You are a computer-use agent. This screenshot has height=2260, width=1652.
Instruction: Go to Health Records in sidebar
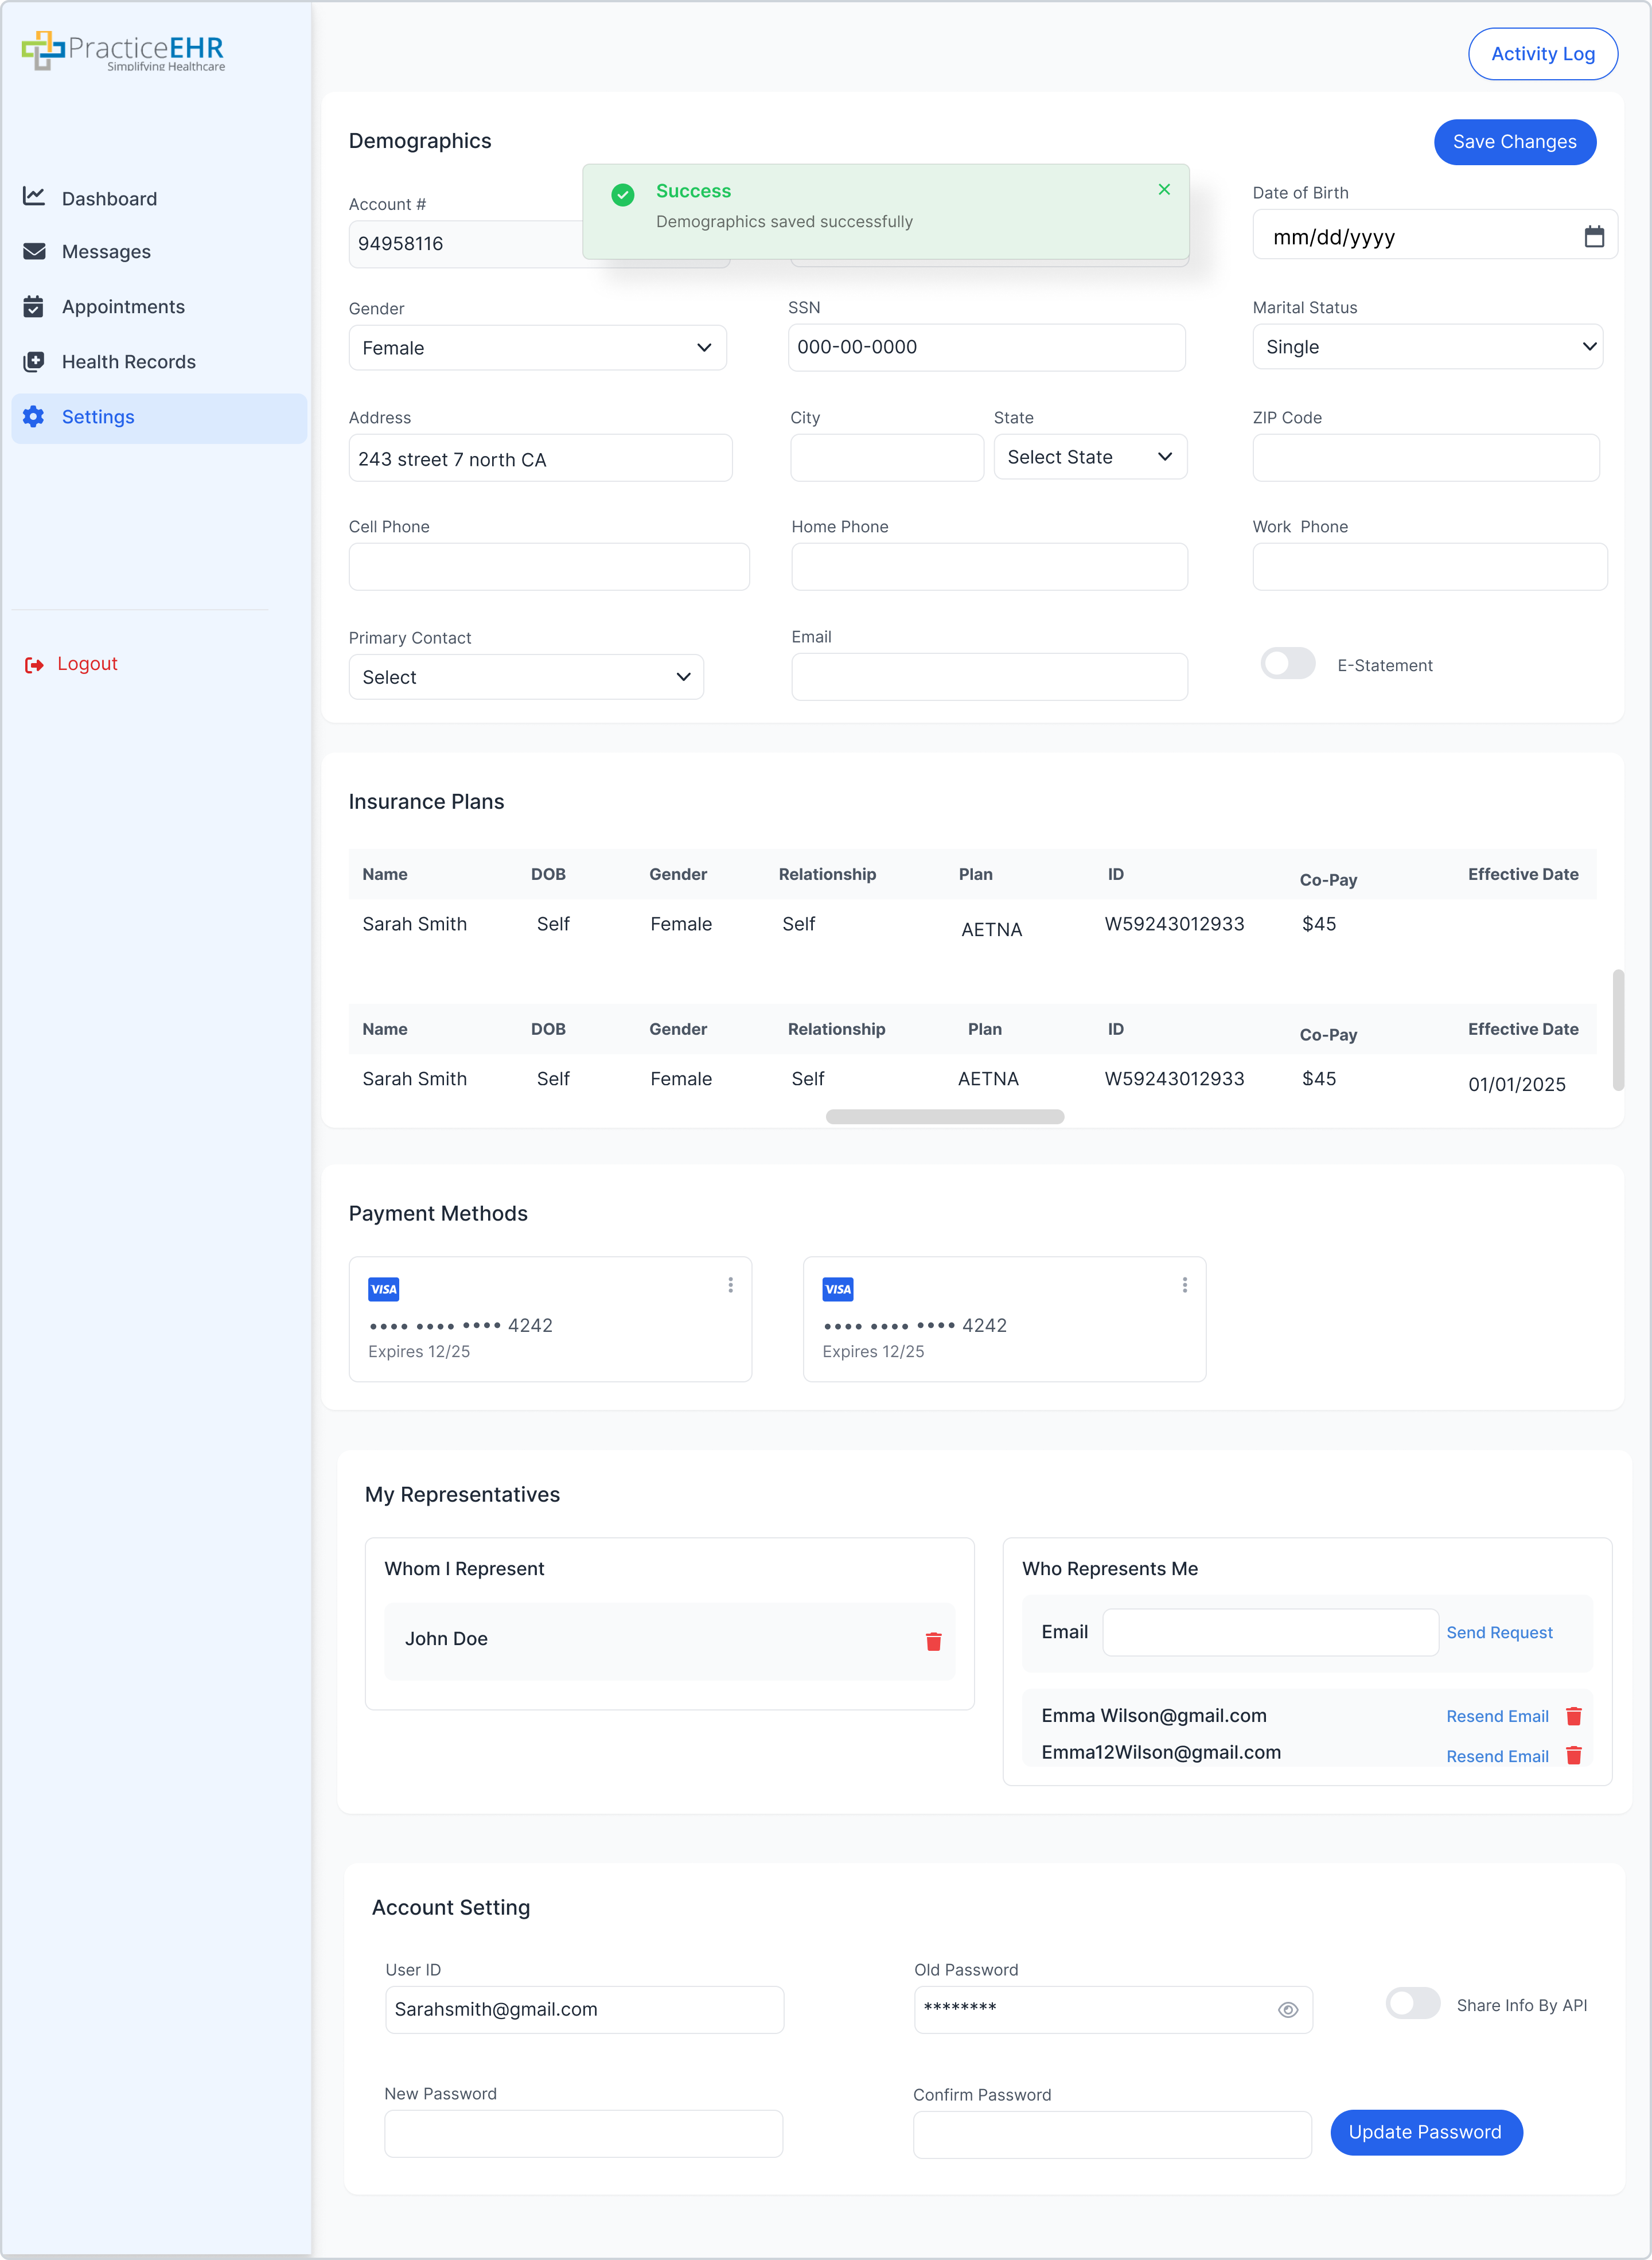[x=128, y=362]
